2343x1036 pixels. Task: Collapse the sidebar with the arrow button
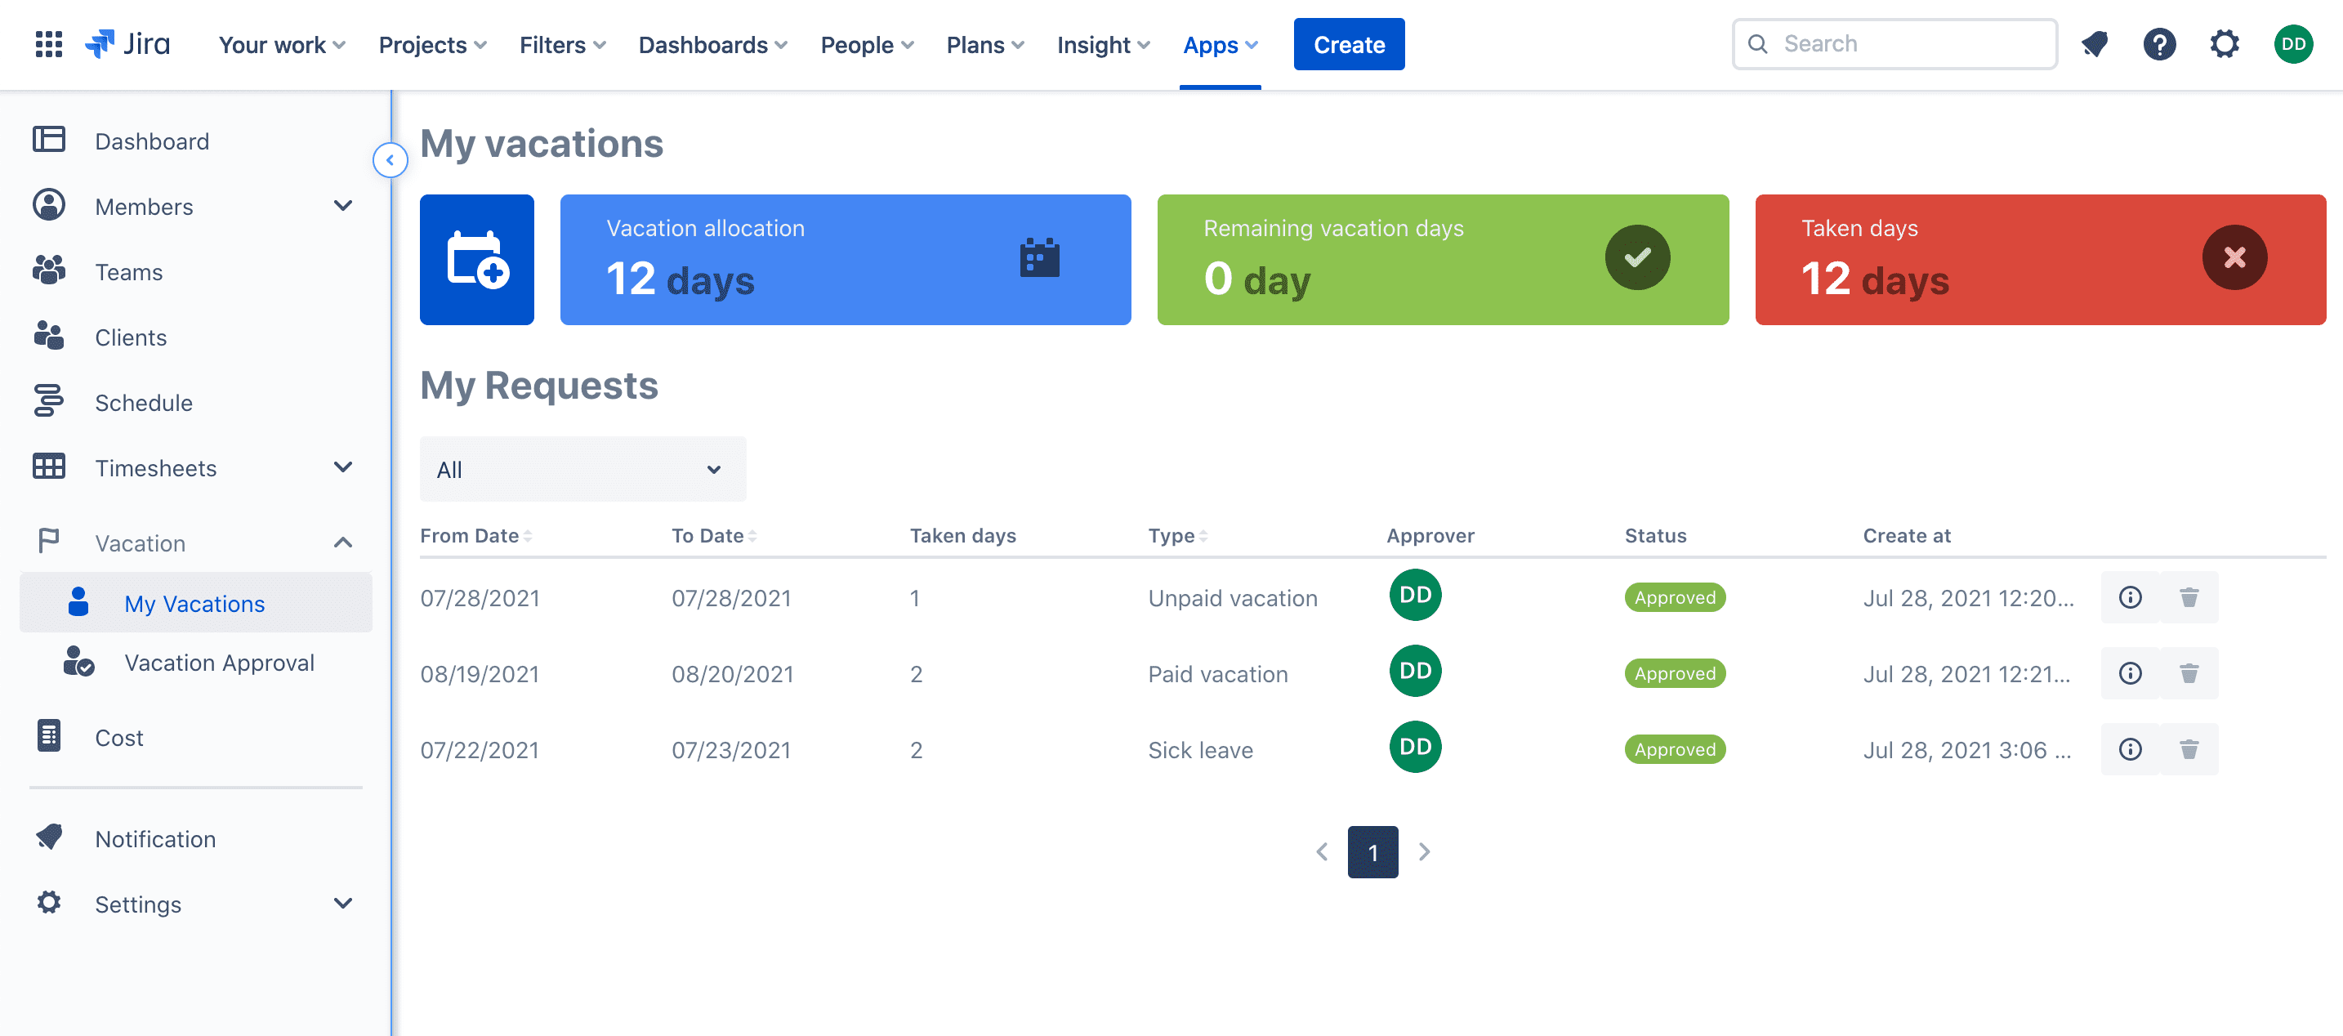click(390, 160)
